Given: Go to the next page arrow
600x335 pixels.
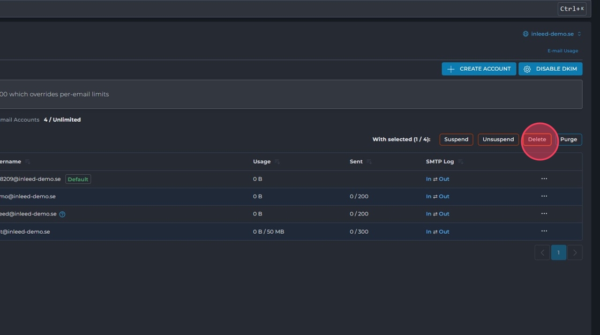Looking at the screenshot, I should tap(575, 252).
